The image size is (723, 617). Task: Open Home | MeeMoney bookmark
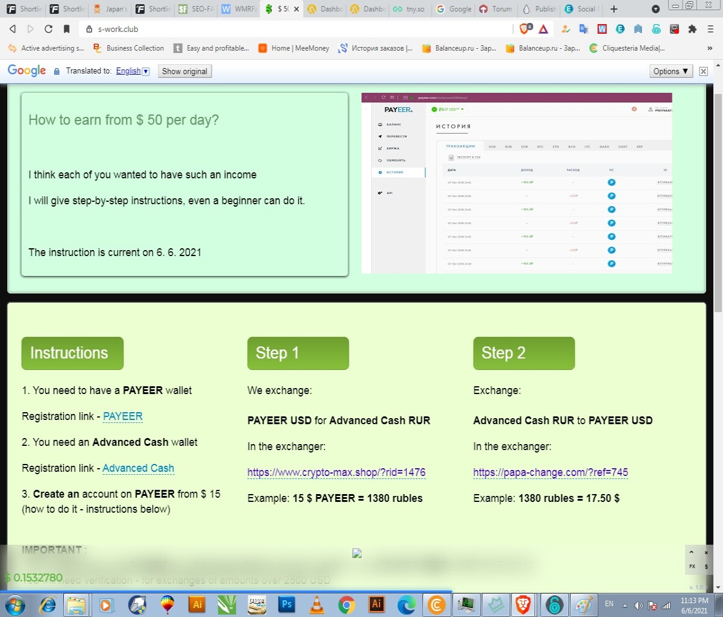[x=294, y=48]
